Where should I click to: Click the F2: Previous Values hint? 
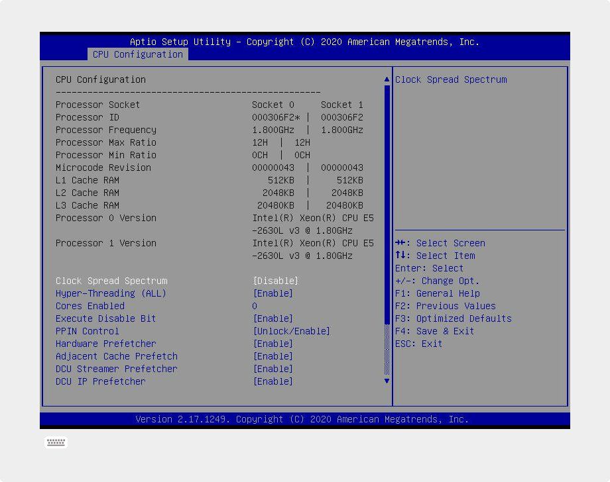(x=446, y=306)
